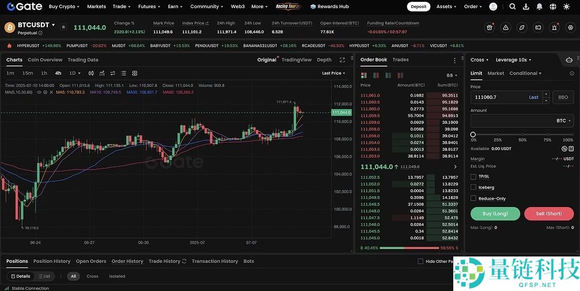Click the Sell (Short) button
This screenshot has height=291, width=580.
tap(549, 213)
